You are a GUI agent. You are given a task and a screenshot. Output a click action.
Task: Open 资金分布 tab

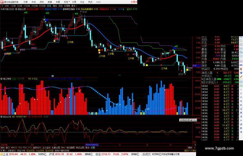pos(21,151)
